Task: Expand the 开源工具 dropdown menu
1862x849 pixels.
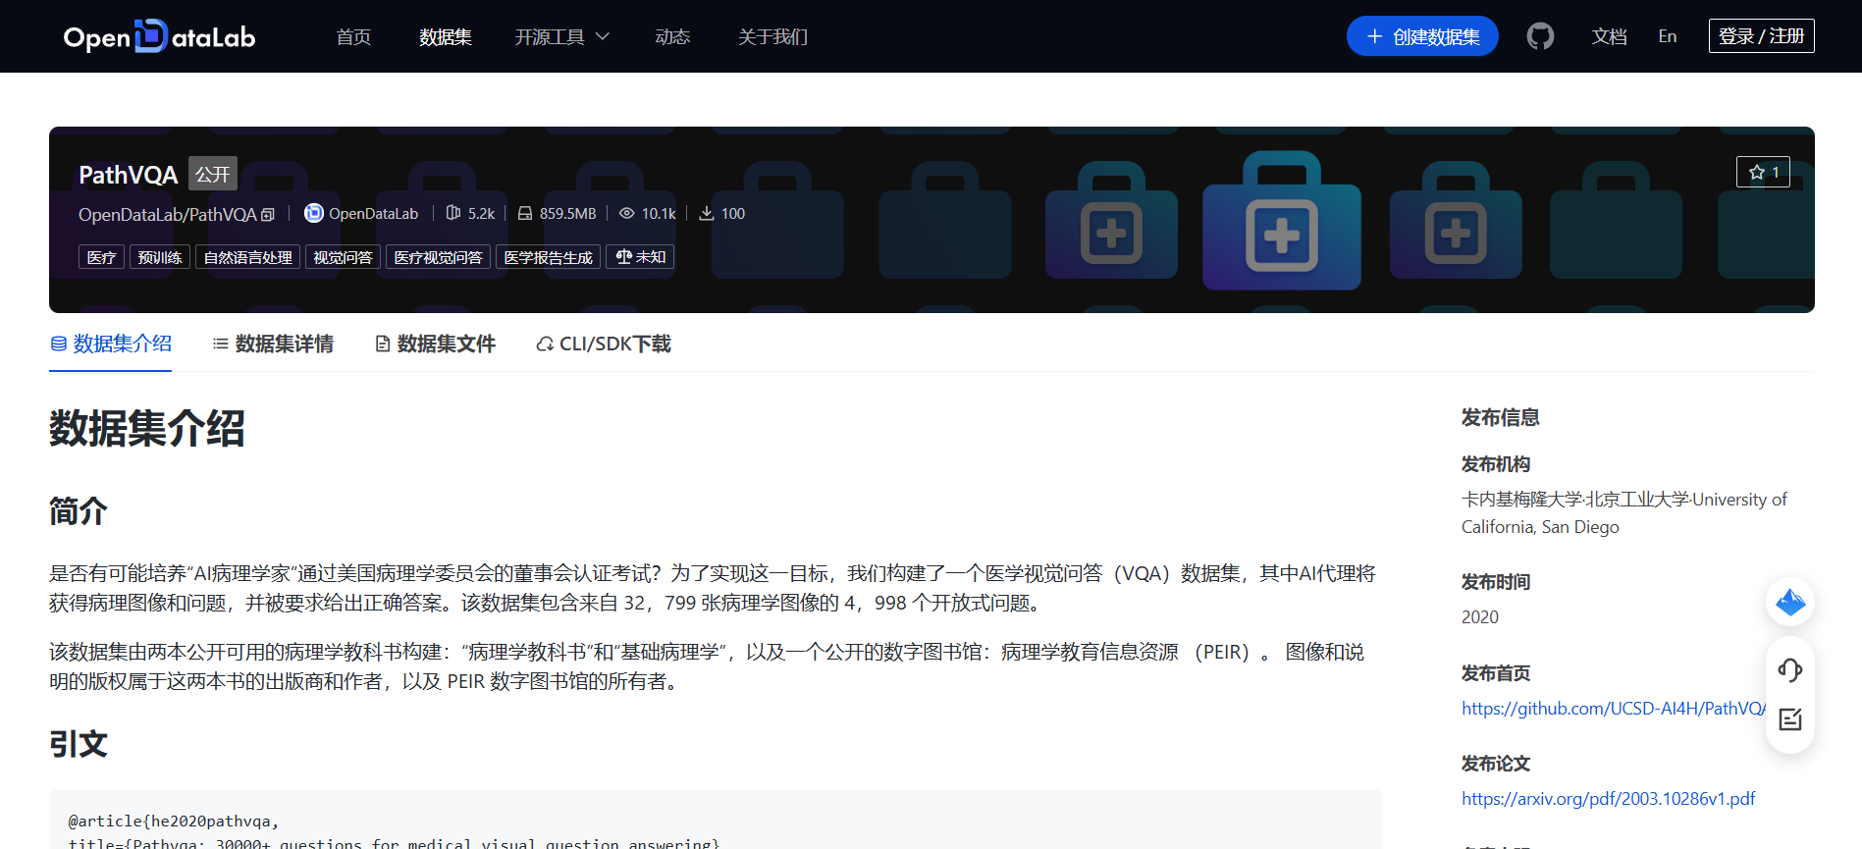Action: [x=562, y=36]
